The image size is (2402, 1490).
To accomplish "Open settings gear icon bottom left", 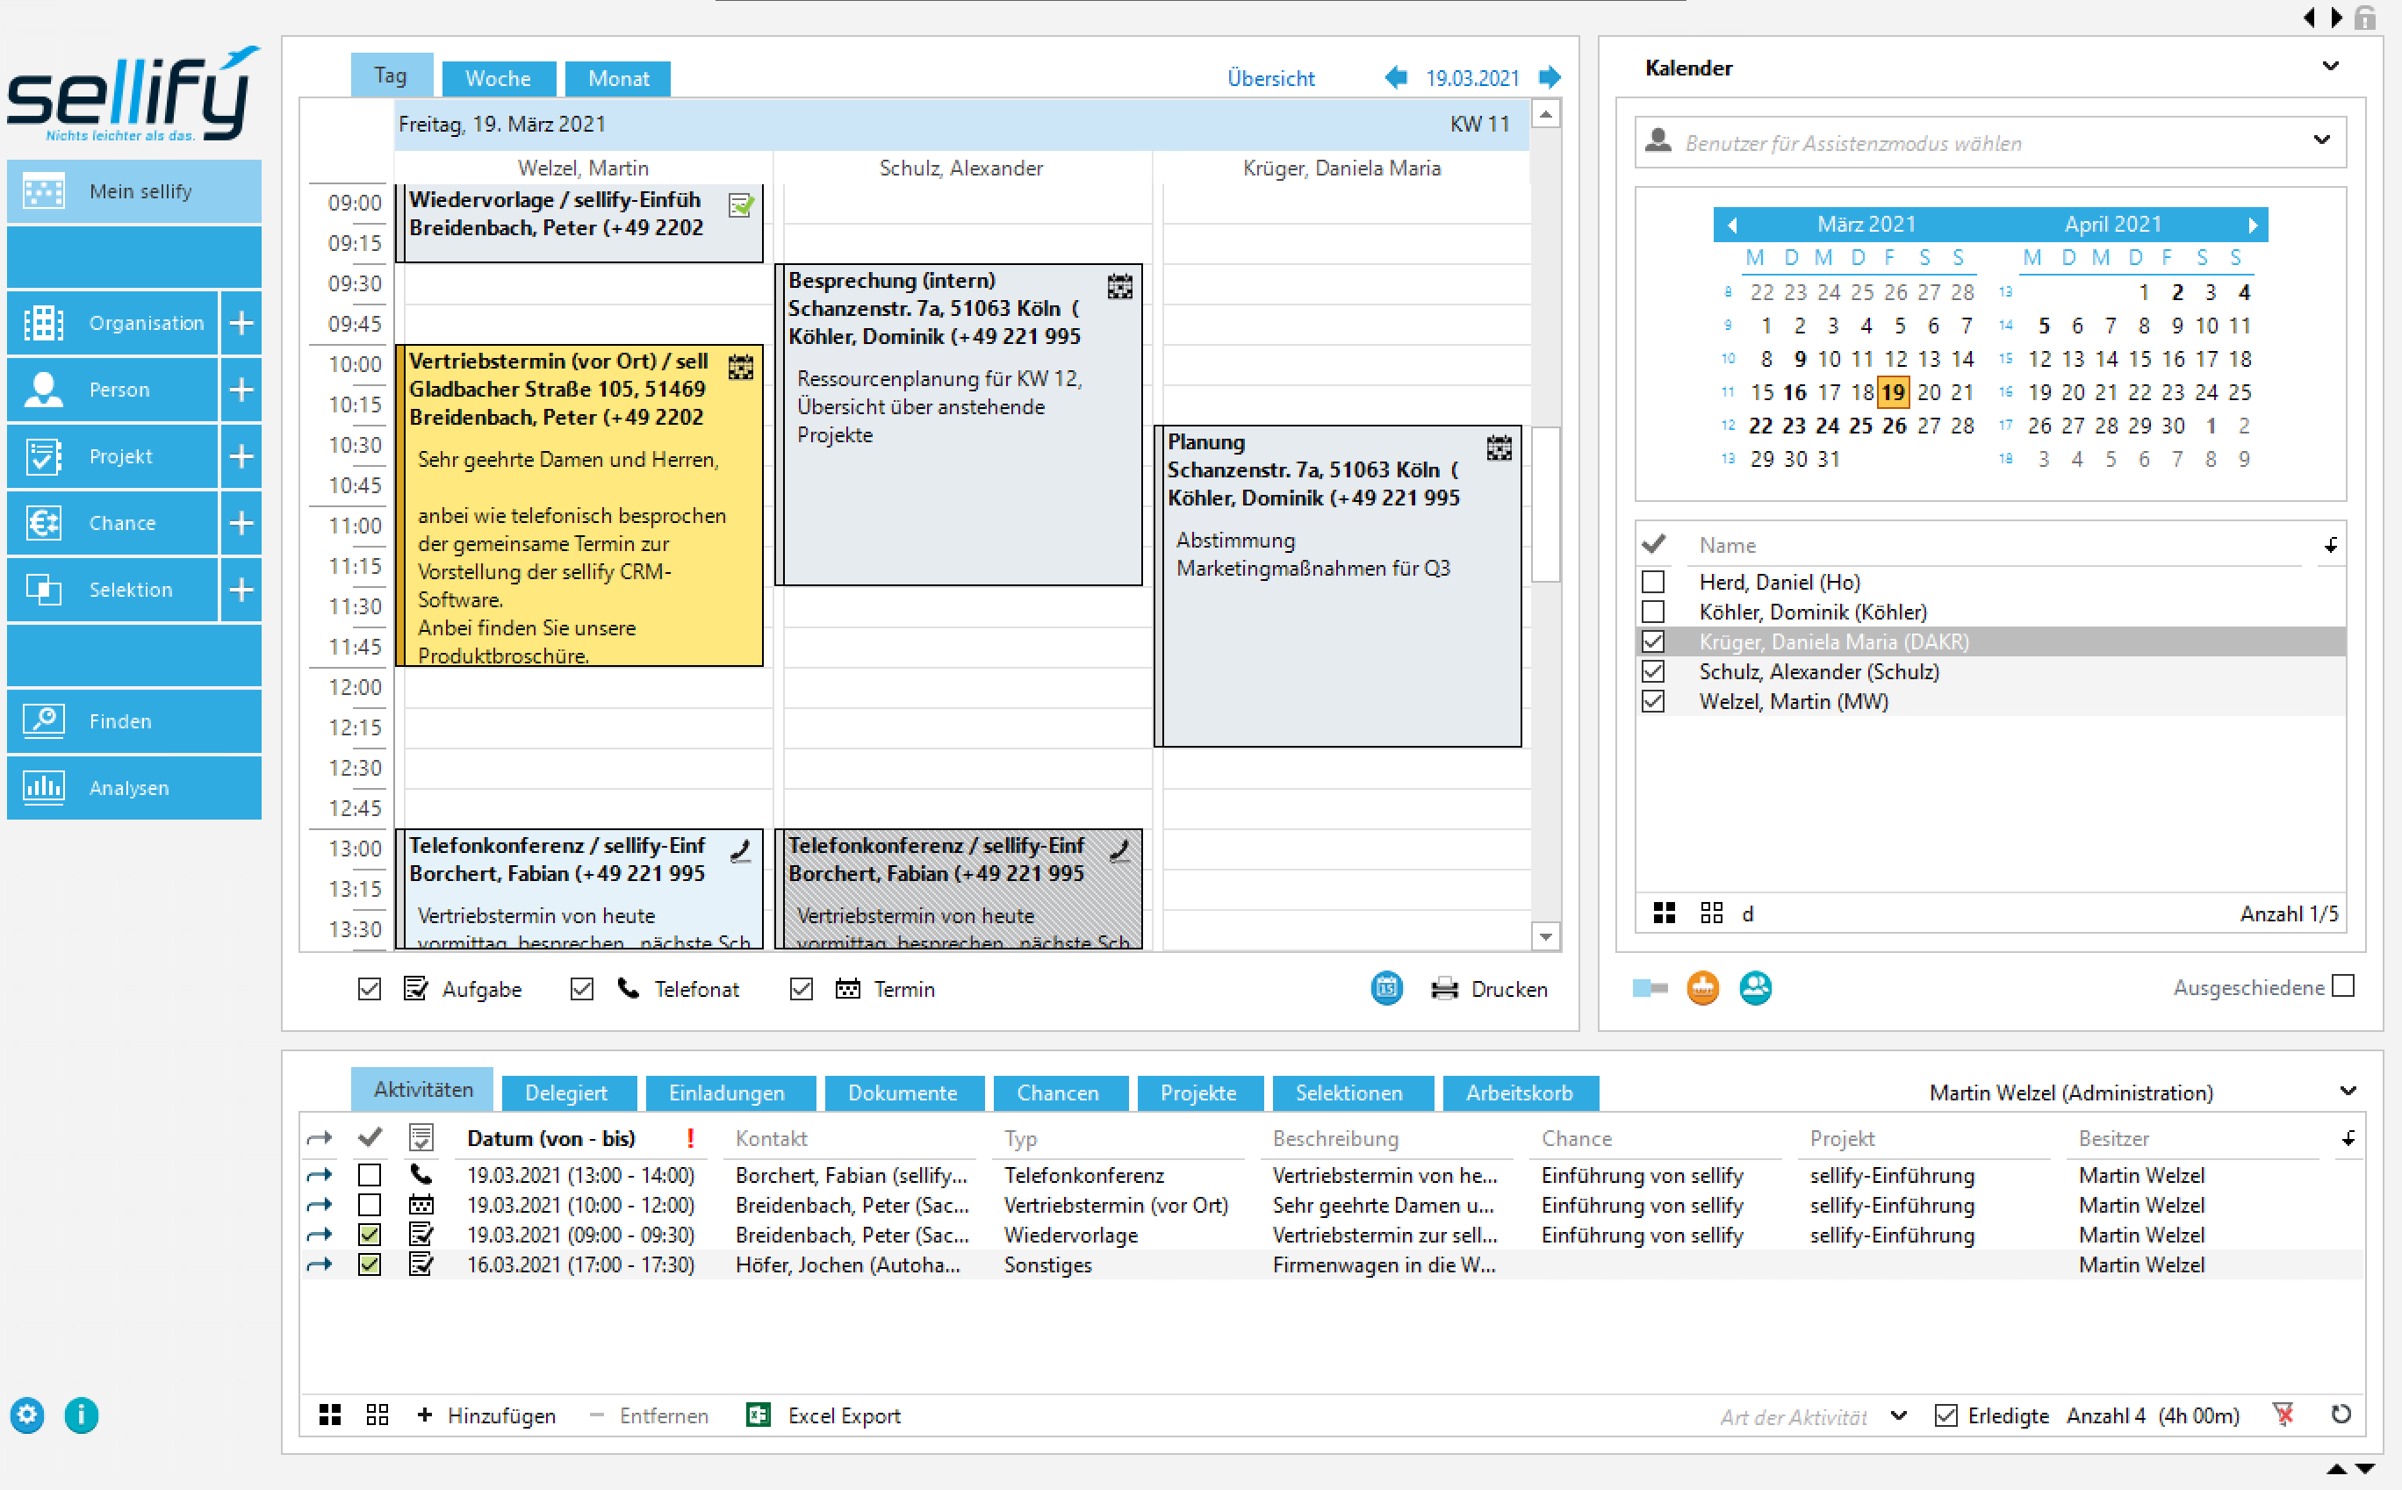I will tap(27, 1415).
